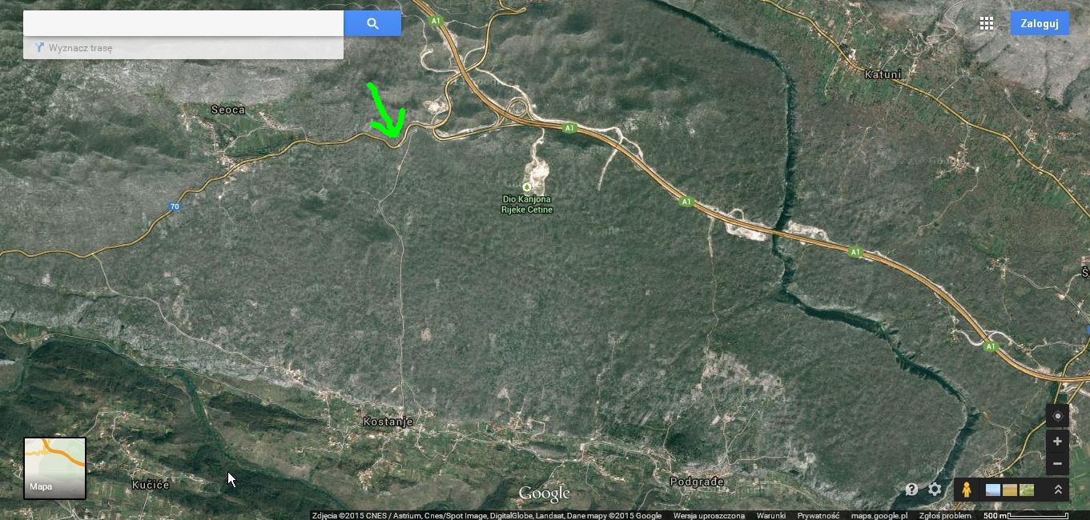This screenshot has height=520, width=1090.
Task: Click the Zaloguj sign-in button
Action: click(x=1039, y=23)
